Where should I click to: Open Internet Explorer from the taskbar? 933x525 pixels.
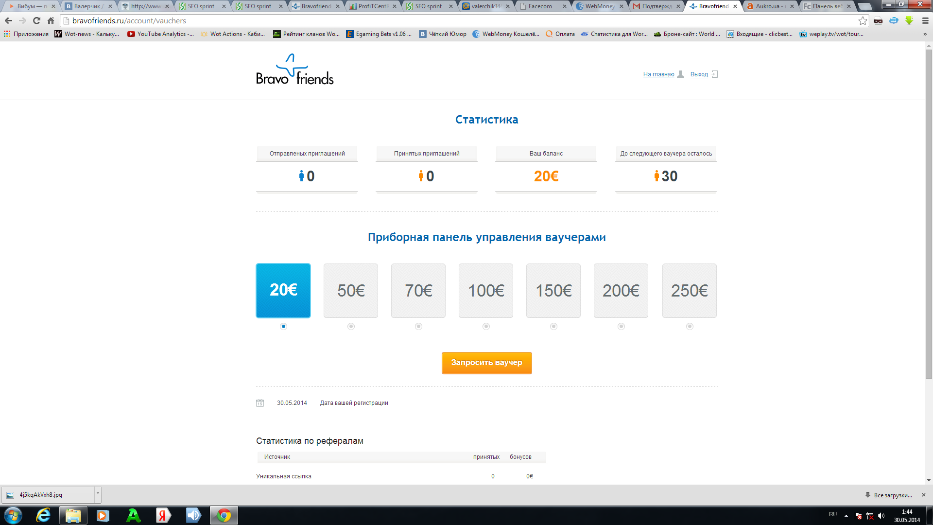pyautogui.click(x=43, y=515)
